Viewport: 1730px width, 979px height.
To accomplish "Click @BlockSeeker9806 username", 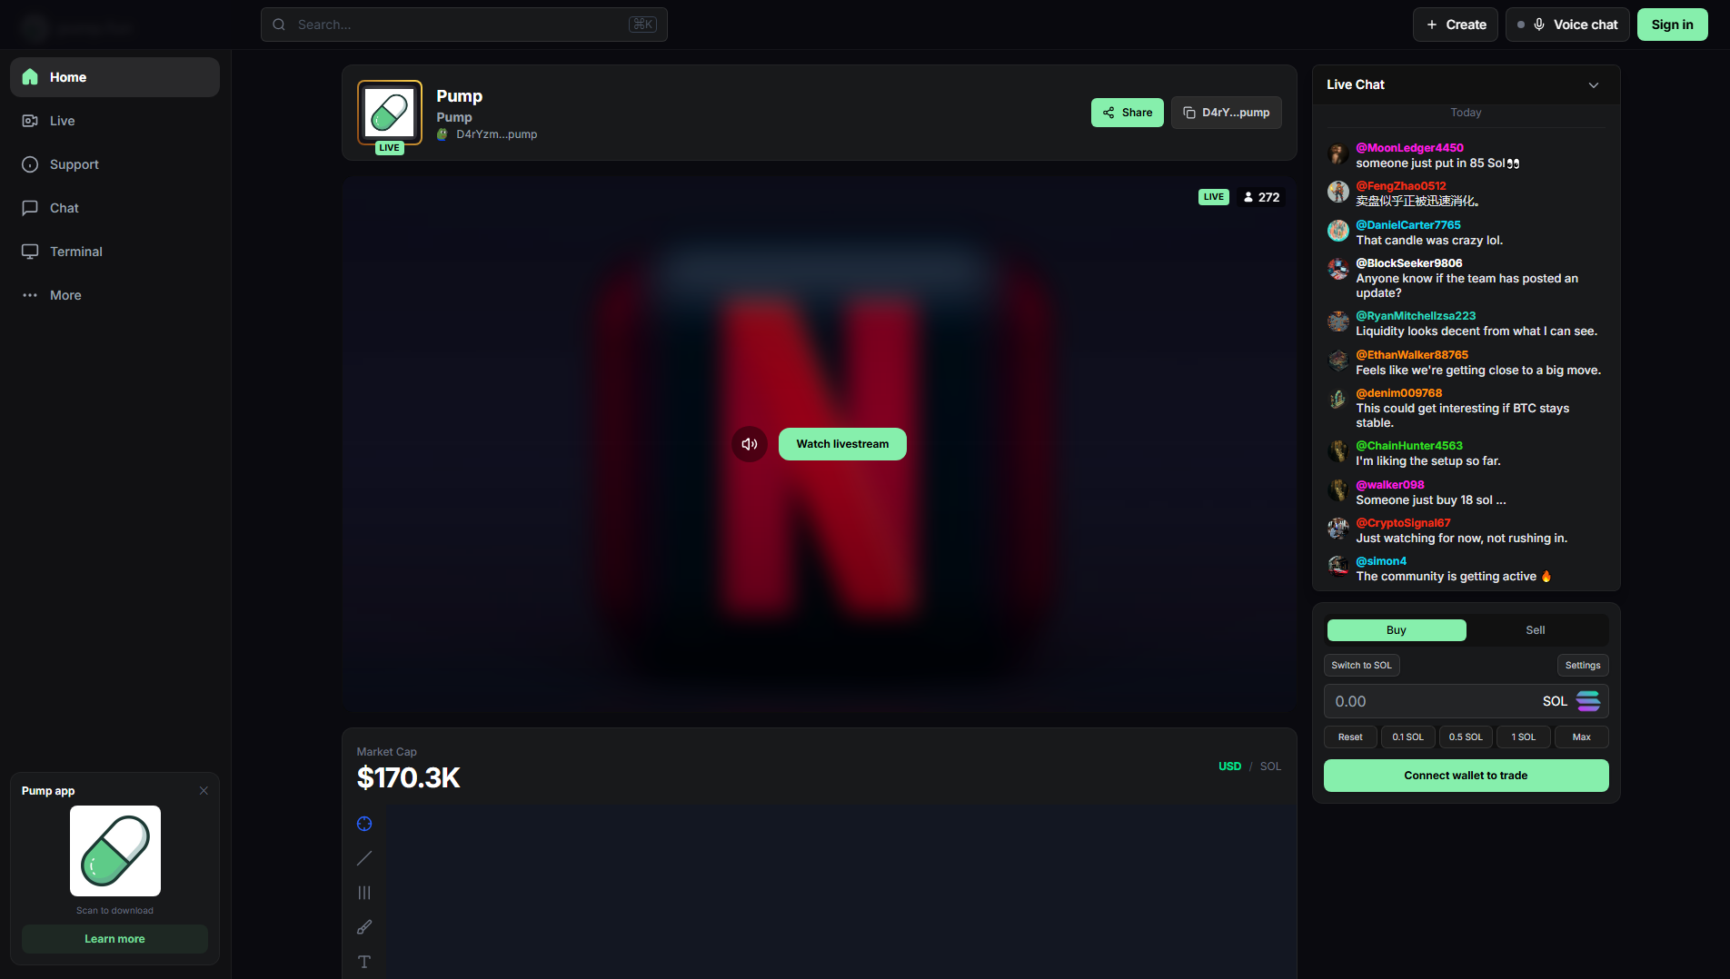I will click(x=1408, y=263).
